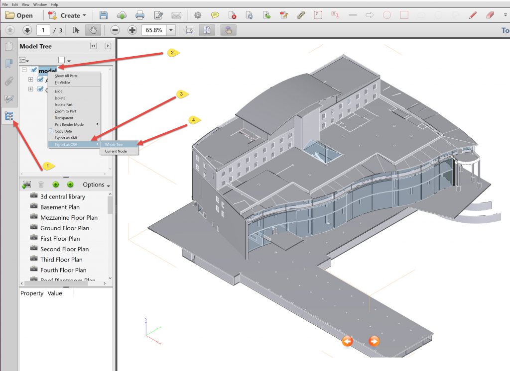
Task: Choose Whole Tree from CSV submenu
Action: click(114, 145)
